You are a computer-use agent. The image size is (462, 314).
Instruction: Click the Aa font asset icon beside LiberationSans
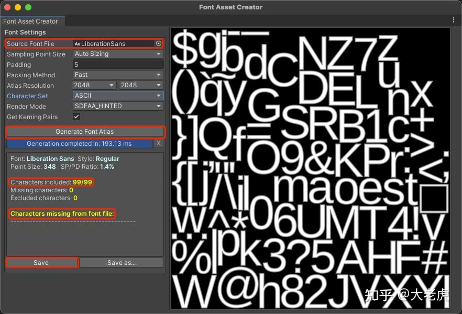click(x=77, y=44)
